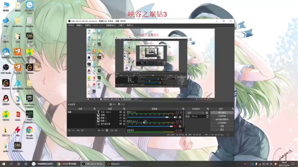Open the 场景集合(S) menu

111,25
